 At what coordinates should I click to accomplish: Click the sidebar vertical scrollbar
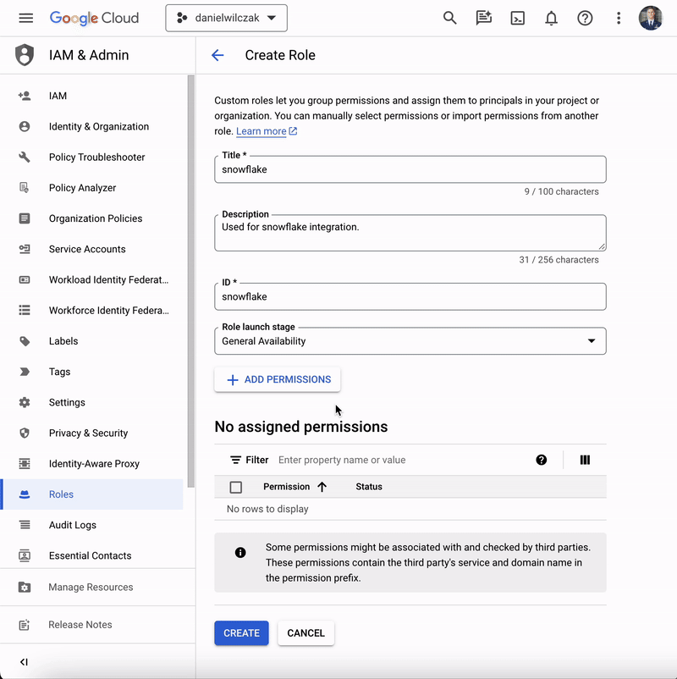pos(191,281)
